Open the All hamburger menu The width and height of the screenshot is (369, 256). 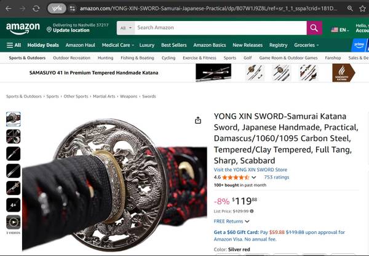coord(14,45)
